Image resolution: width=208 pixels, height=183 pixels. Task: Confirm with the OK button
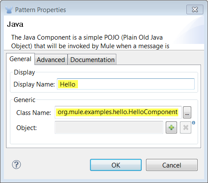pyautogui.click(x=116, y=165)
